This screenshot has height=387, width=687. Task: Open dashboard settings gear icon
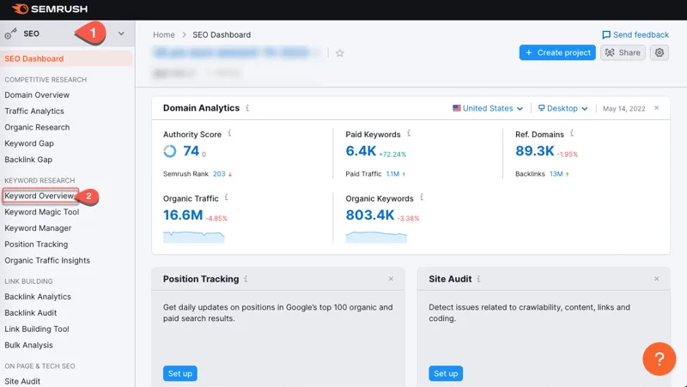pyautogui.click(x=660, y=52)
